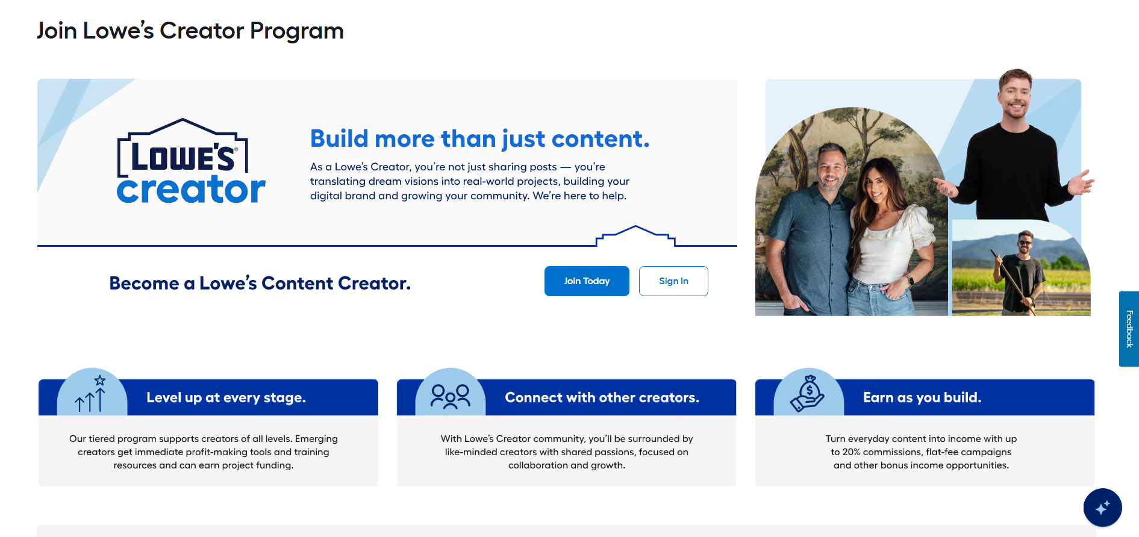Click the rising arrows with star icon
The image size is (1139, 537).
pos(91,394)
